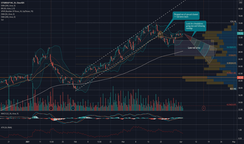Click the 'Dropped out of upward channel' callout
244x144 pixels.
pyautogui.click(x=186, y=15)
